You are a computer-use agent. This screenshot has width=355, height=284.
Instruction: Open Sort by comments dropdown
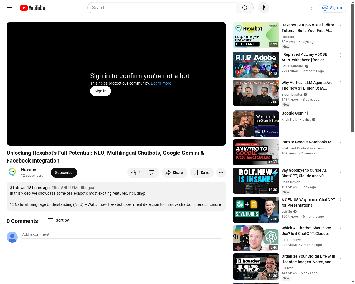(58, 220)
